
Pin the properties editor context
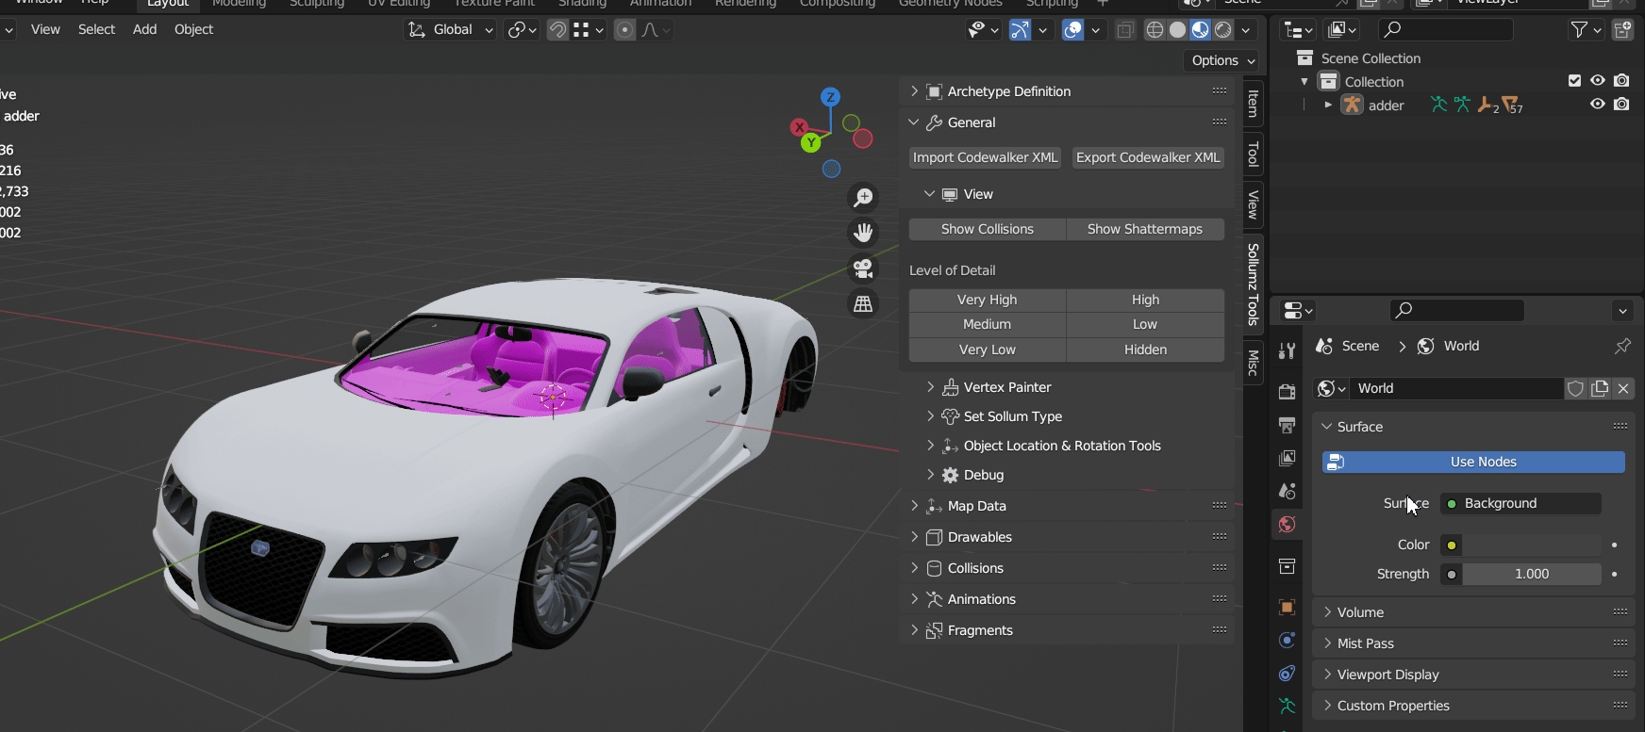click(1622, 346)
